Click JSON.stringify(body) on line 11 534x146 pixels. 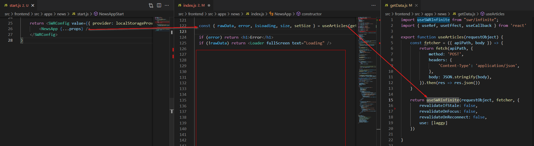point(466,77)
